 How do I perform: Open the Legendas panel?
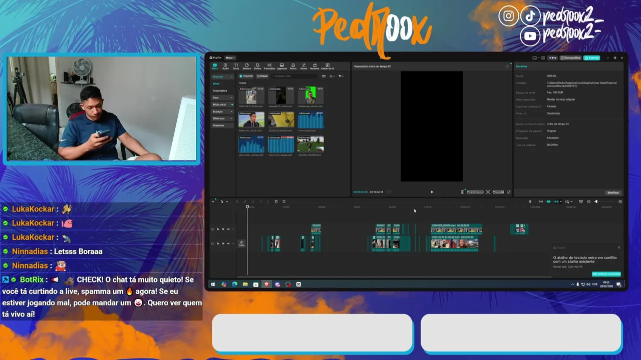pos(282,66)
